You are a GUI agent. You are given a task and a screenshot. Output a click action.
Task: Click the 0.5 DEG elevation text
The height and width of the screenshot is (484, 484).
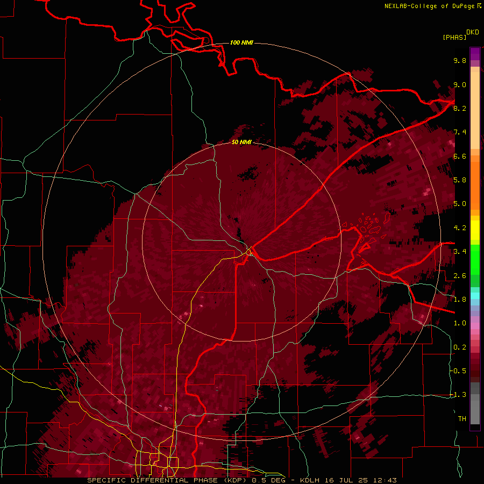269,480
